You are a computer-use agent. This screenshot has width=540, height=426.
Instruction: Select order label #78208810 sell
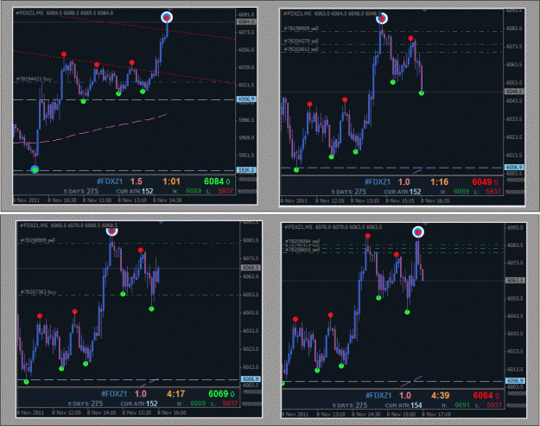click(x=302, y=249)
